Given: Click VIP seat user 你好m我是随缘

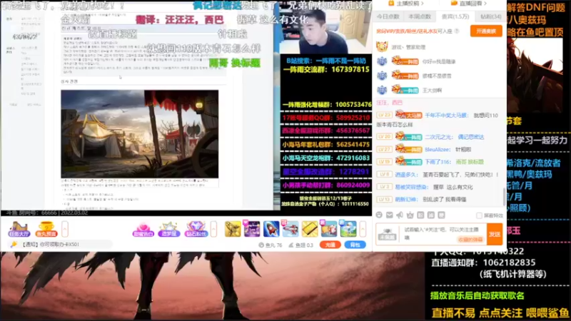Looking at the screenshot, I should coord(438,62).
